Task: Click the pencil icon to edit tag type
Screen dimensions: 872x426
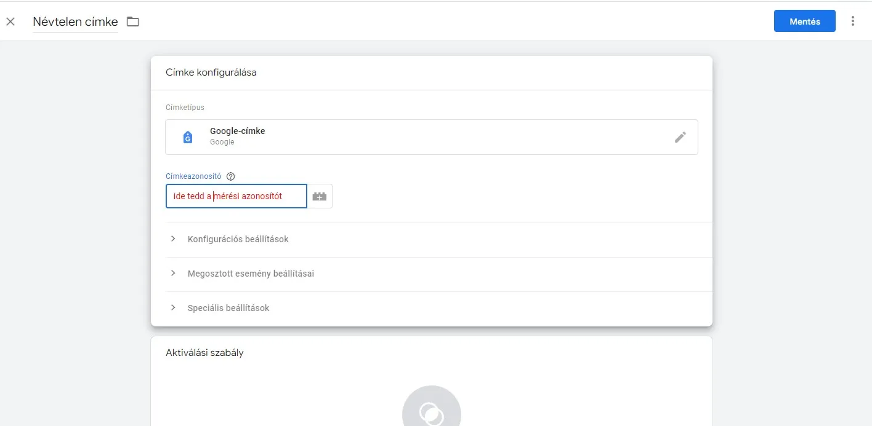Action: point(680,137)
